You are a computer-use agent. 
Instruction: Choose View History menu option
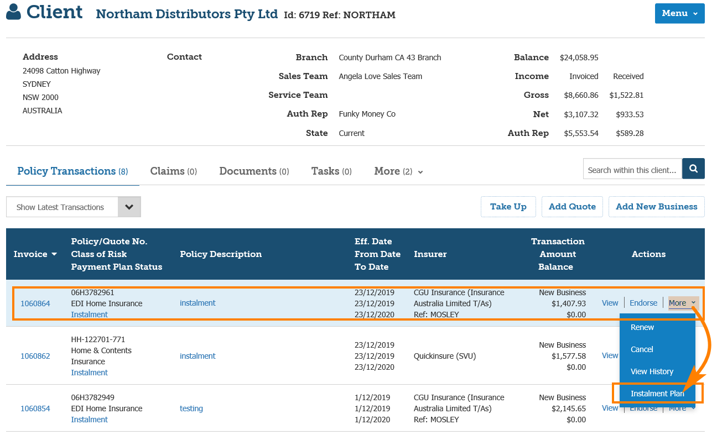click(652, 371)
